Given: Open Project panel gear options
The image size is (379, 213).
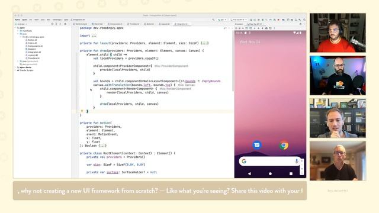Looking at the screenshot, I should click(65, 24).
